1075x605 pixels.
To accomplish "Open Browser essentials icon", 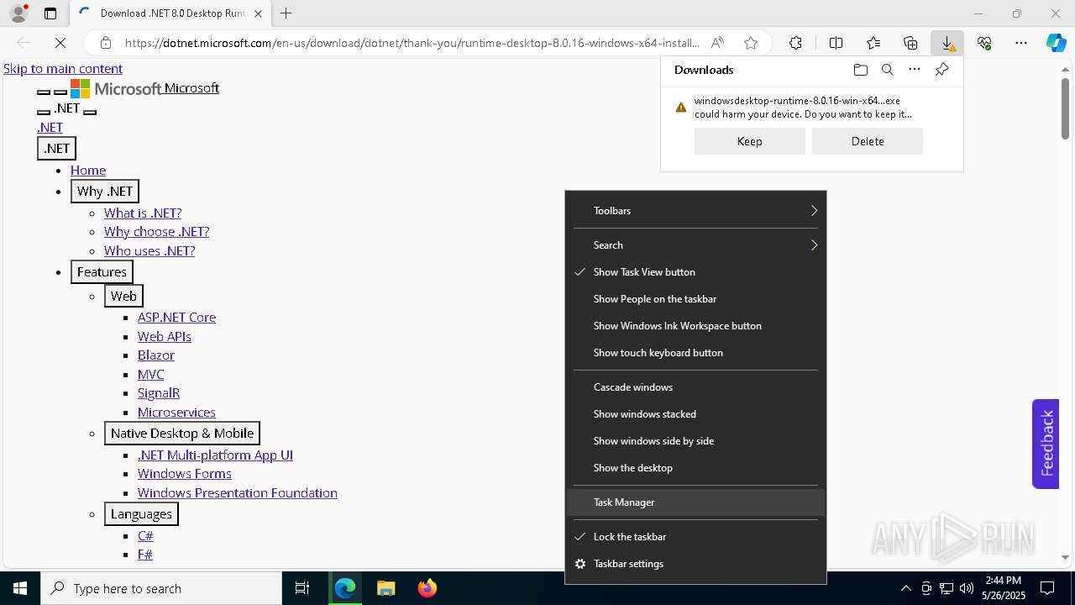I will point(984,43).
